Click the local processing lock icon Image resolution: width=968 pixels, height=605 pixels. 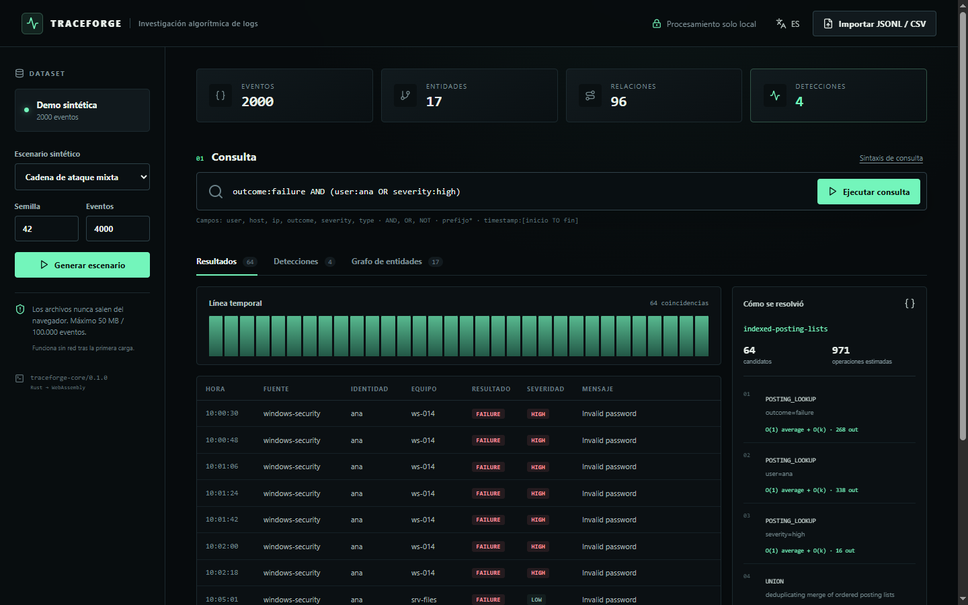[x=657, y=24]
